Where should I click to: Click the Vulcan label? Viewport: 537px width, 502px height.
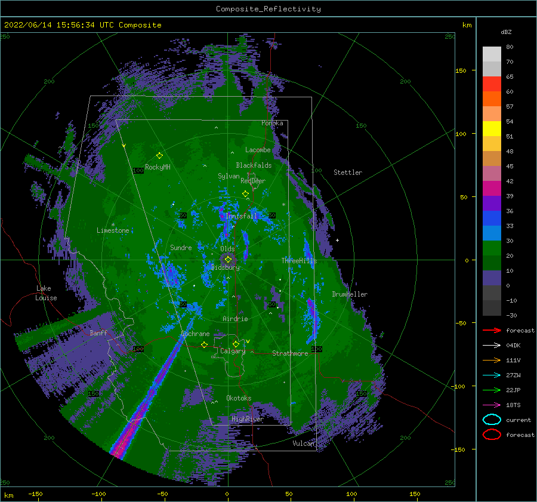click(304, 444)
